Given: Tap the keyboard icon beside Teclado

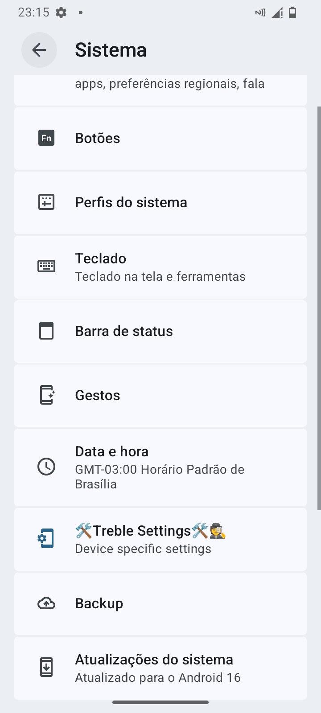Looking at the screenshot, I should [46, 266].
